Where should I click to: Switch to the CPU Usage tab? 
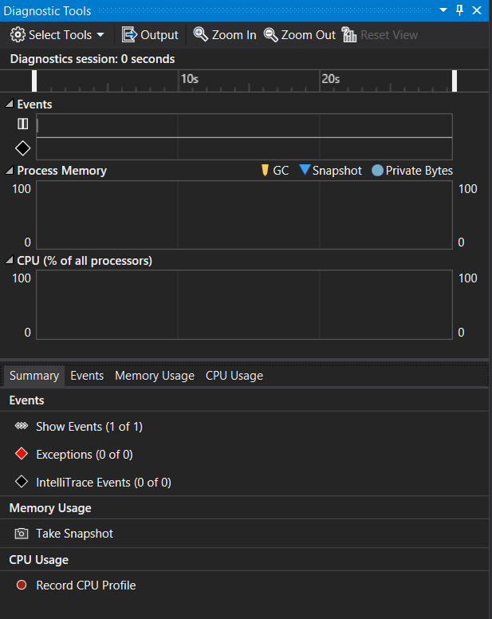[234, 376]
